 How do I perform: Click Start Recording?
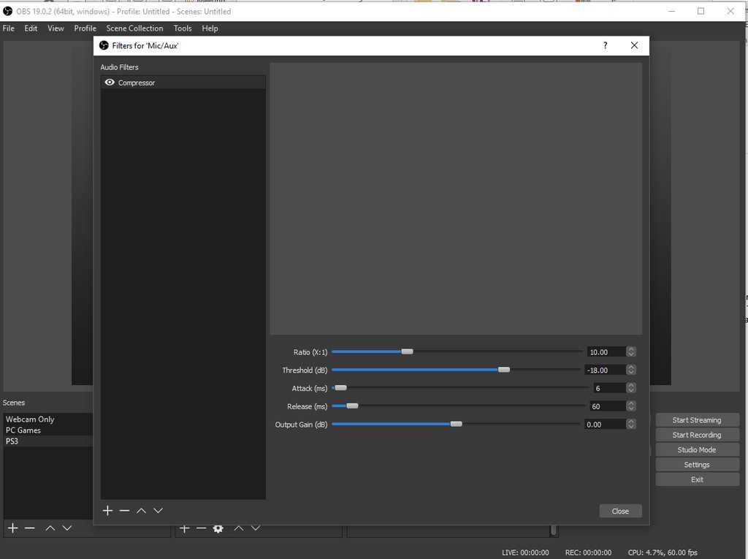coord(697,435)
